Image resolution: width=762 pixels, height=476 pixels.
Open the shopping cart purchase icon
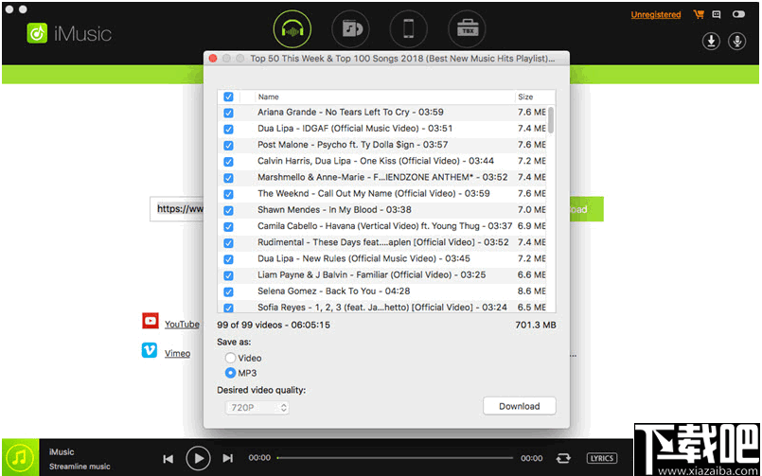[x=699, y=14]
